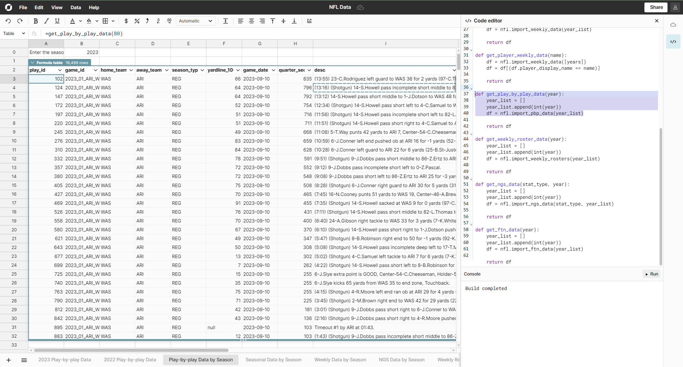Click the Share button
The width and height of the screenshot is (683, 367).
[656, 7]
